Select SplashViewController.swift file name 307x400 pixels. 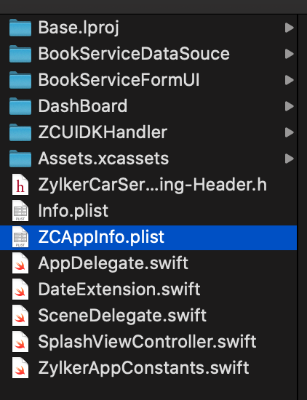147,342
